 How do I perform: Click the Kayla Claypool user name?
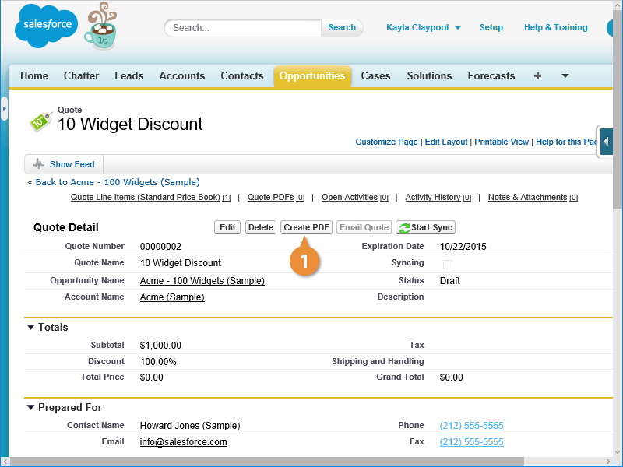pos(417,27)
